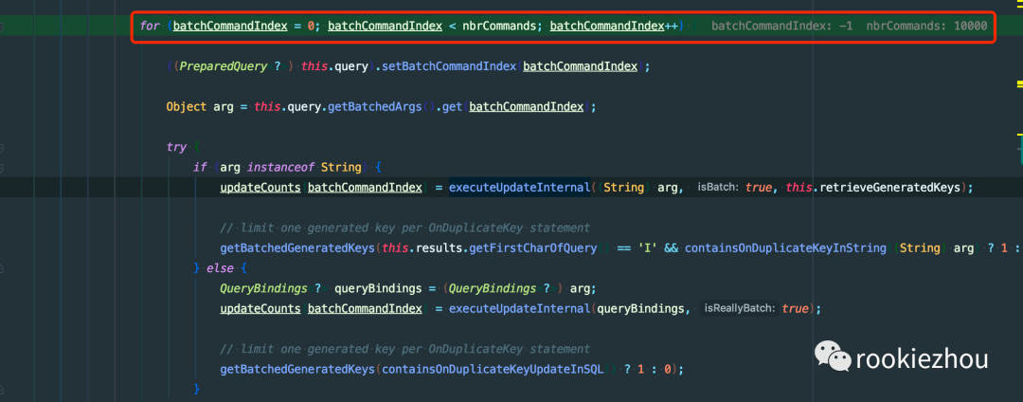Collapse the fold marker beside the else line
This screenshot has width=1023, height=402.
(x=1, y=268)
